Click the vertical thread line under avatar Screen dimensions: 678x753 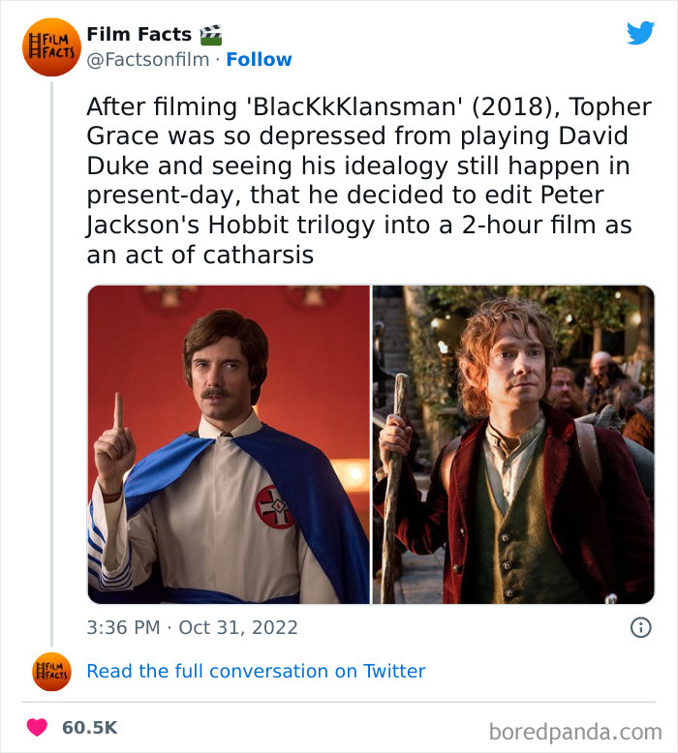(51, 368)
